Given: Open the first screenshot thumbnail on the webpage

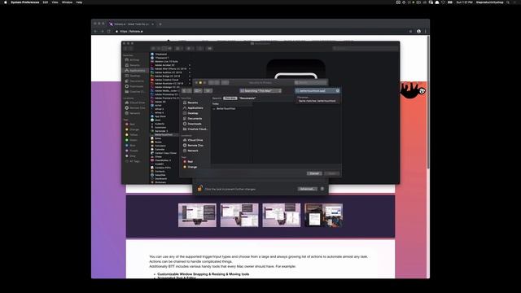Looking at the screenshot, I should (x=197, y=215).
